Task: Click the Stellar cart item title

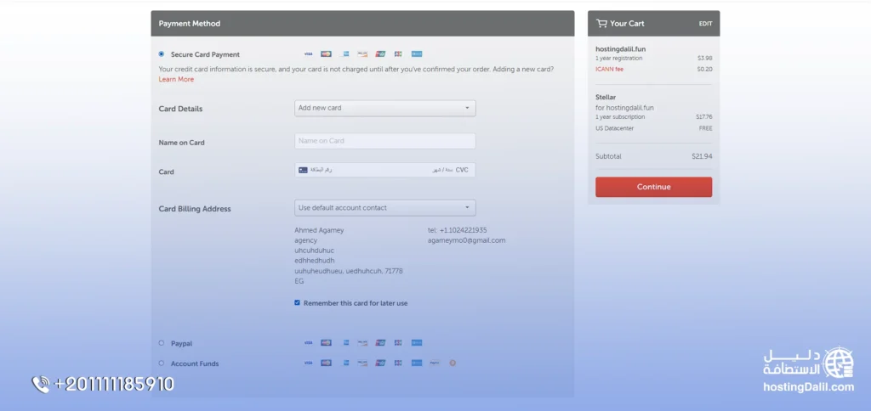Action: pos(606,97)
